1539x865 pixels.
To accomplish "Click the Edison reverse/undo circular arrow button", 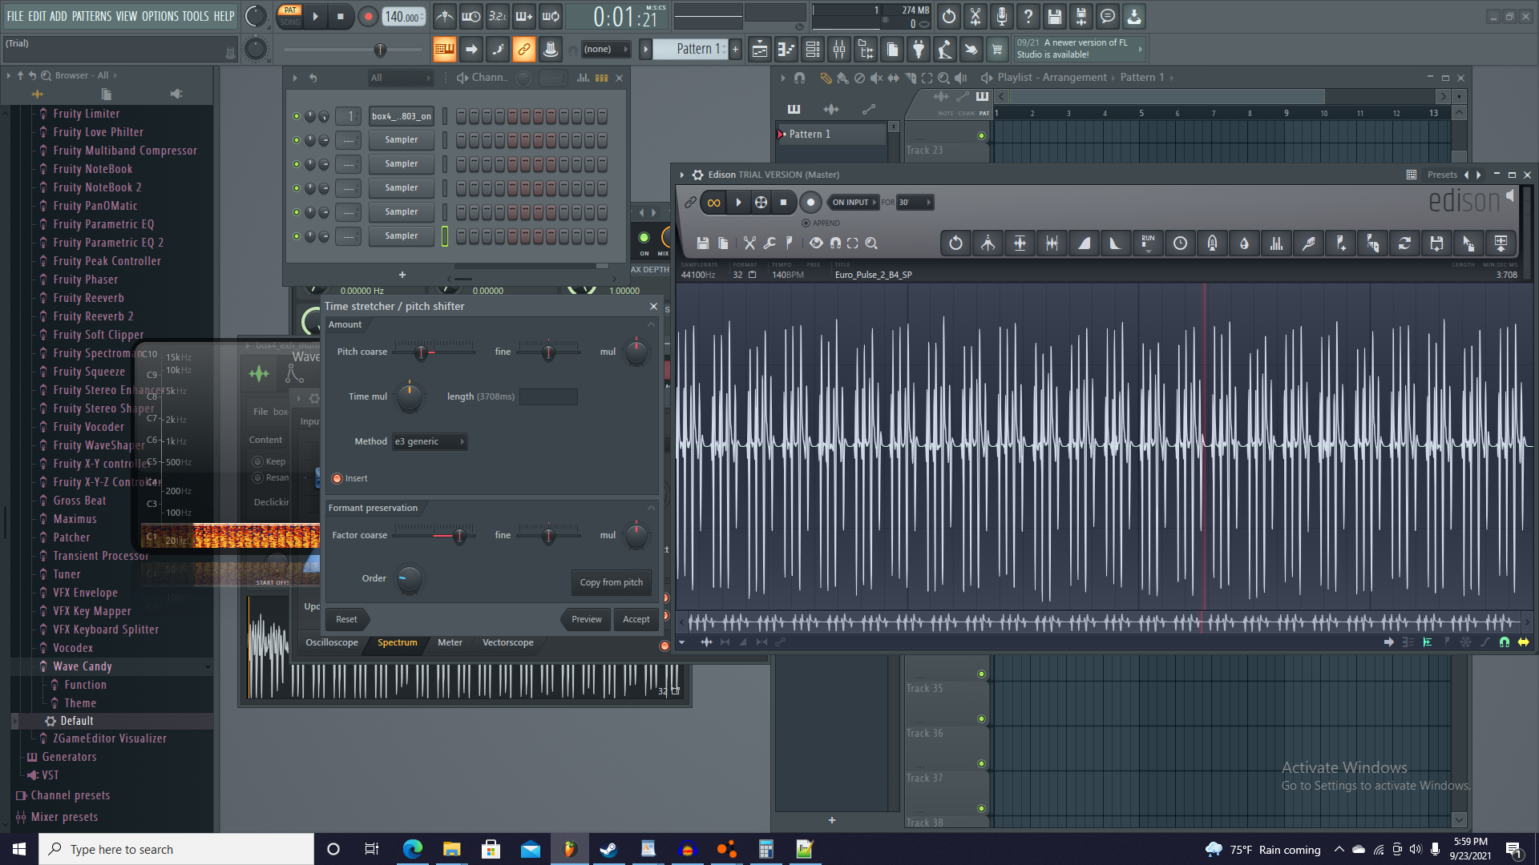I will (x=955, y=243).
